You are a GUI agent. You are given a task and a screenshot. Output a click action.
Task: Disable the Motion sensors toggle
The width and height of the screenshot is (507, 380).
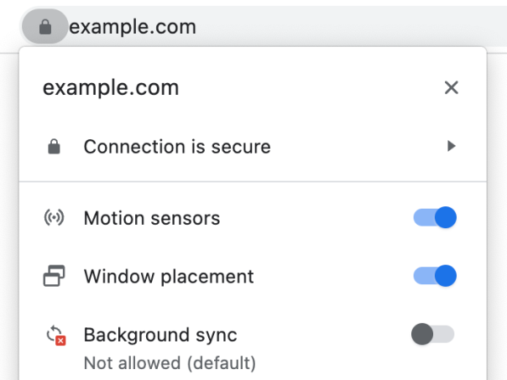[x=435, y=218]
